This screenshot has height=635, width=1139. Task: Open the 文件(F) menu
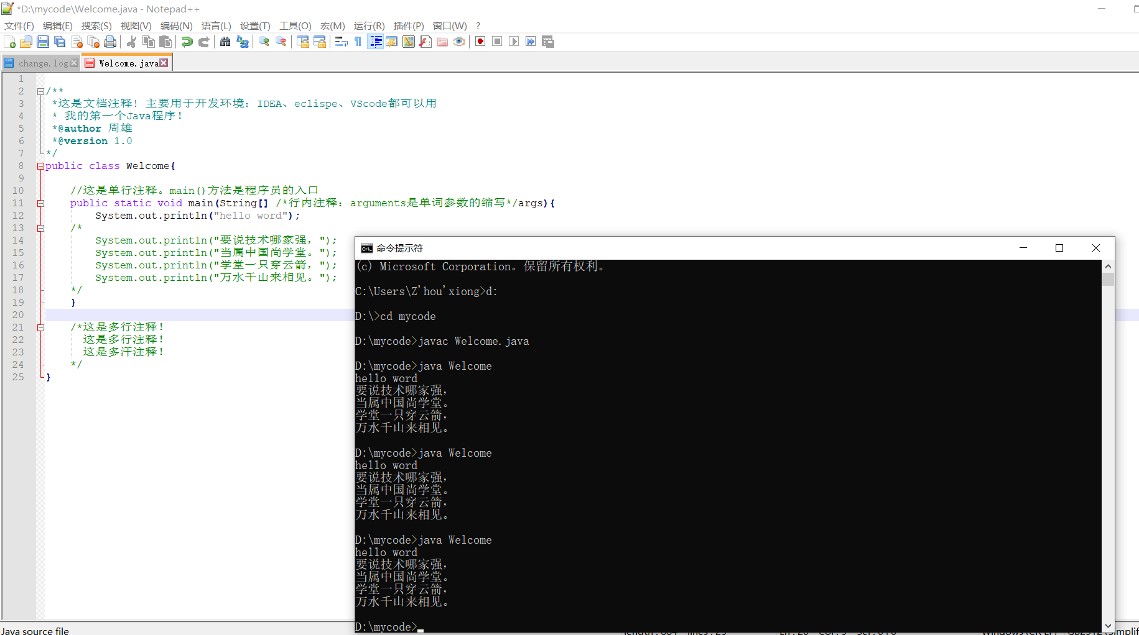point(19,25)
